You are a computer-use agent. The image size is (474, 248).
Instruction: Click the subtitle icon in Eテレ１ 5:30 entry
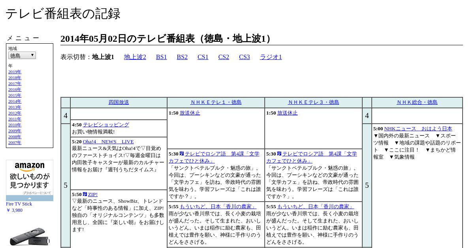tap(182, 154)
